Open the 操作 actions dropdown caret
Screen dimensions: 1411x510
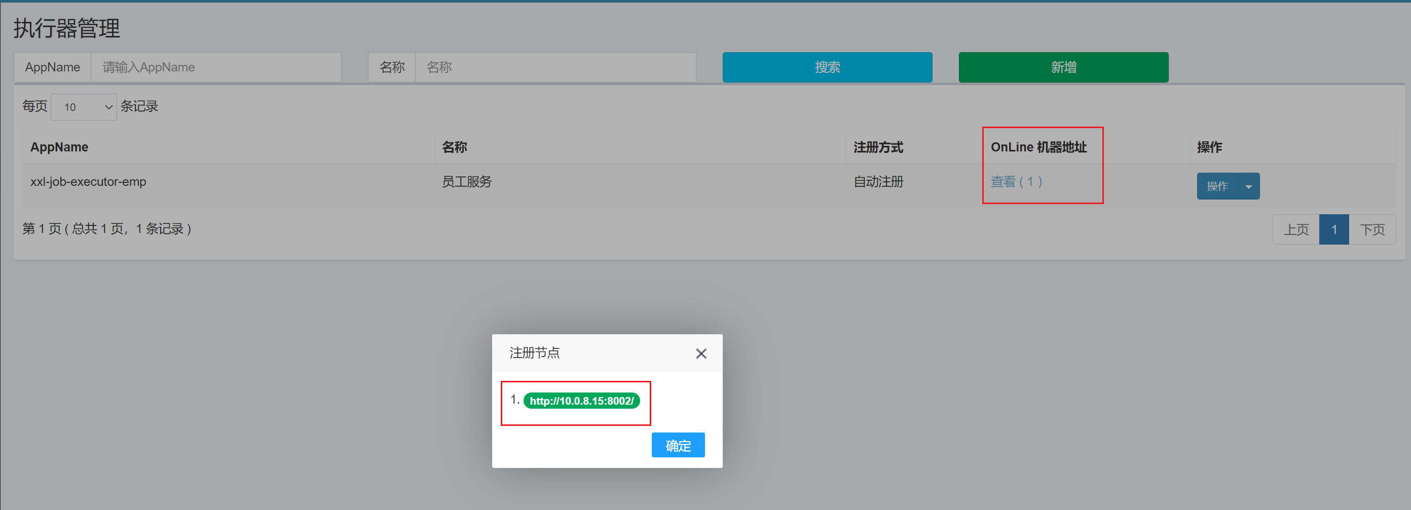click(1249, 186)
